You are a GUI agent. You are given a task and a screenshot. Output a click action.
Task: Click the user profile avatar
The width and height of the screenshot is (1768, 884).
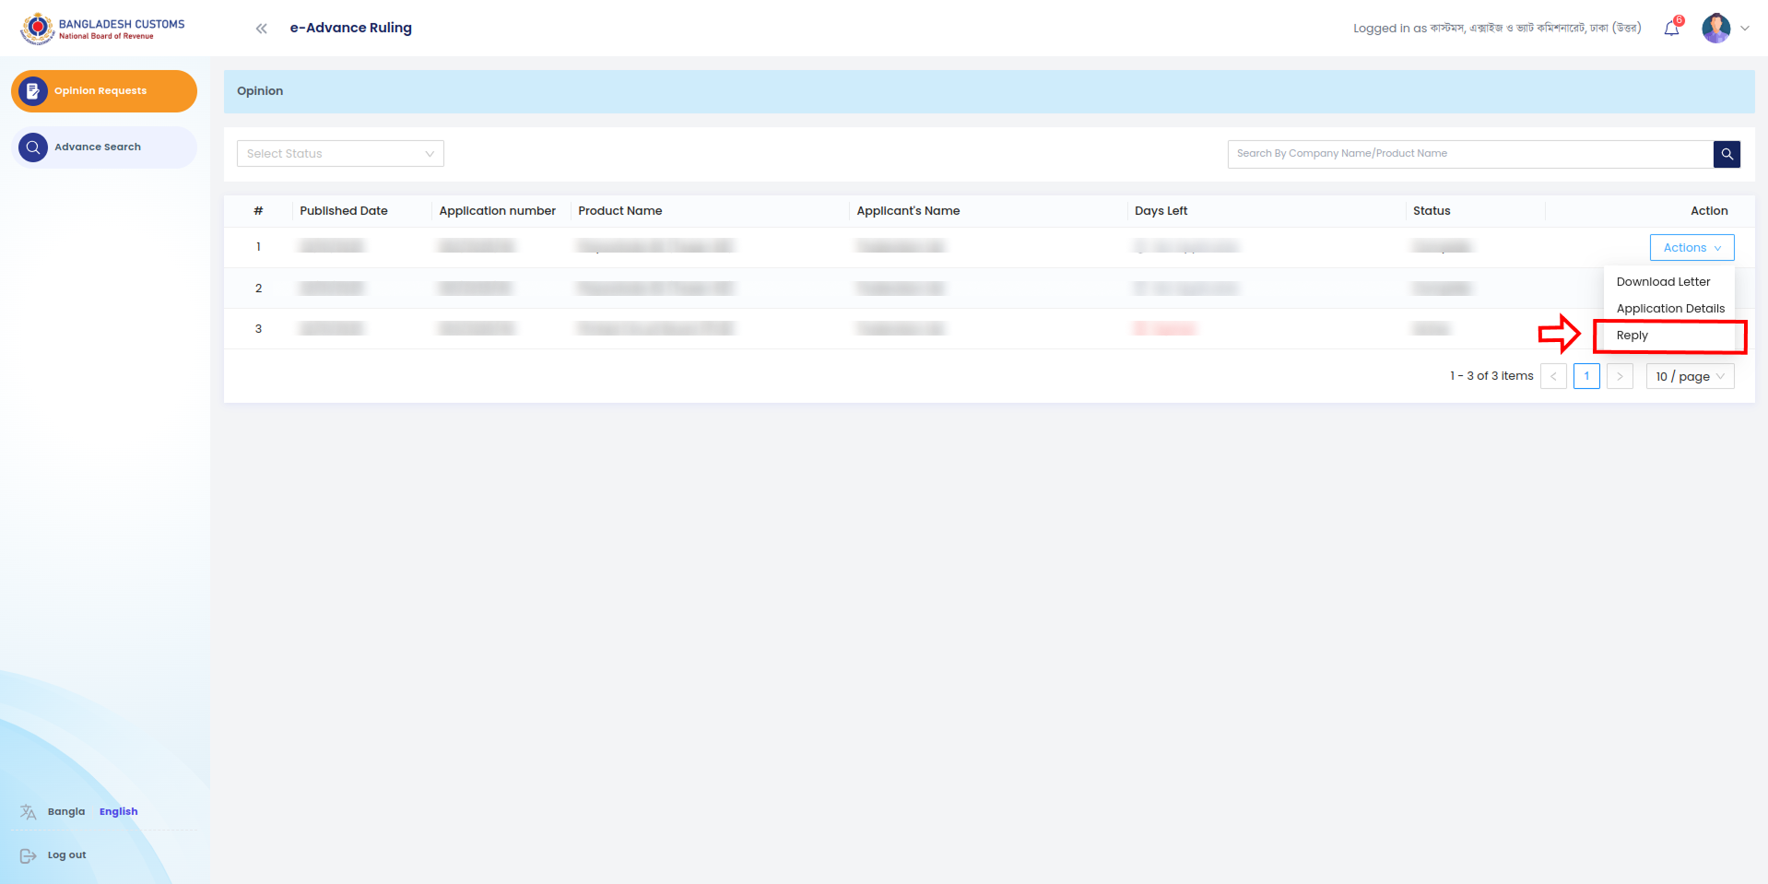click(x=1716, y=29)
